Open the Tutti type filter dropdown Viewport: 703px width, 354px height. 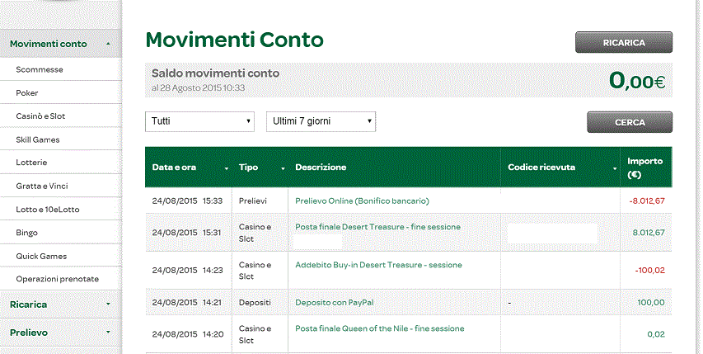[x=199, y=121]
